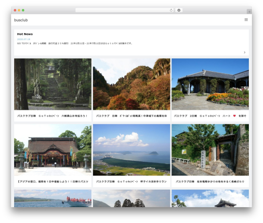Image resolution: width=263 pixels, height=223 pixels.
Task: Click the browser address bar
Action: (124, 11)
